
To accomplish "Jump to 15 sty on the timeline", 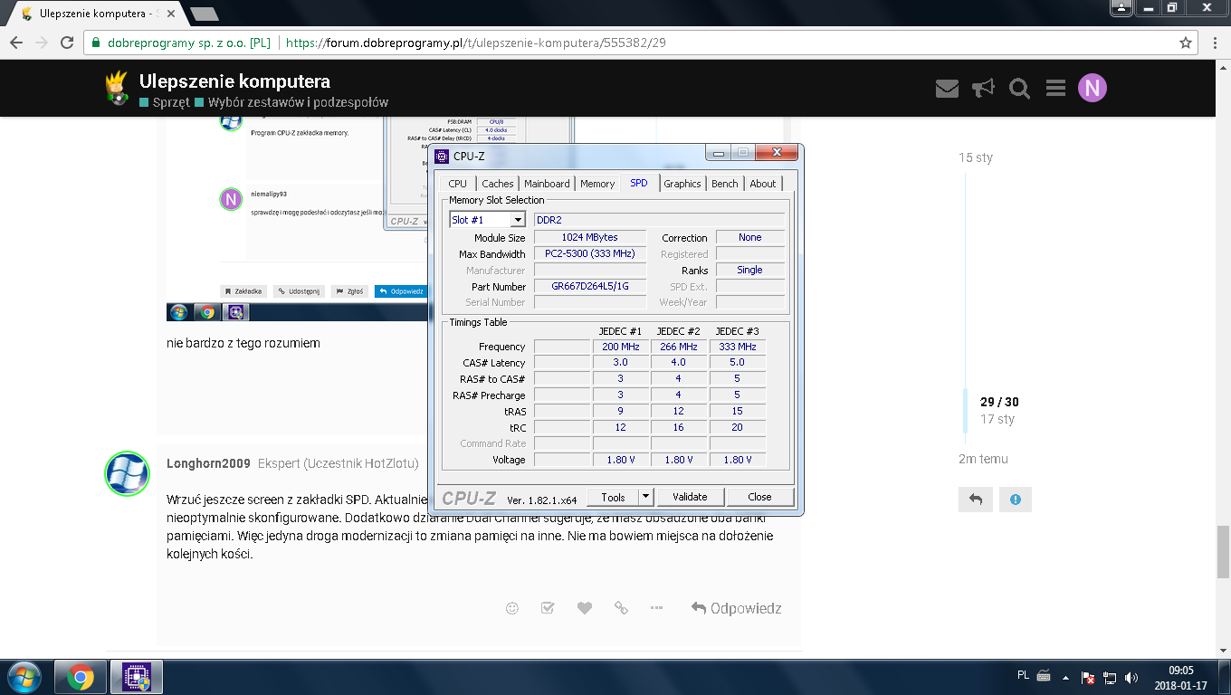I will (x=976, y=157).
